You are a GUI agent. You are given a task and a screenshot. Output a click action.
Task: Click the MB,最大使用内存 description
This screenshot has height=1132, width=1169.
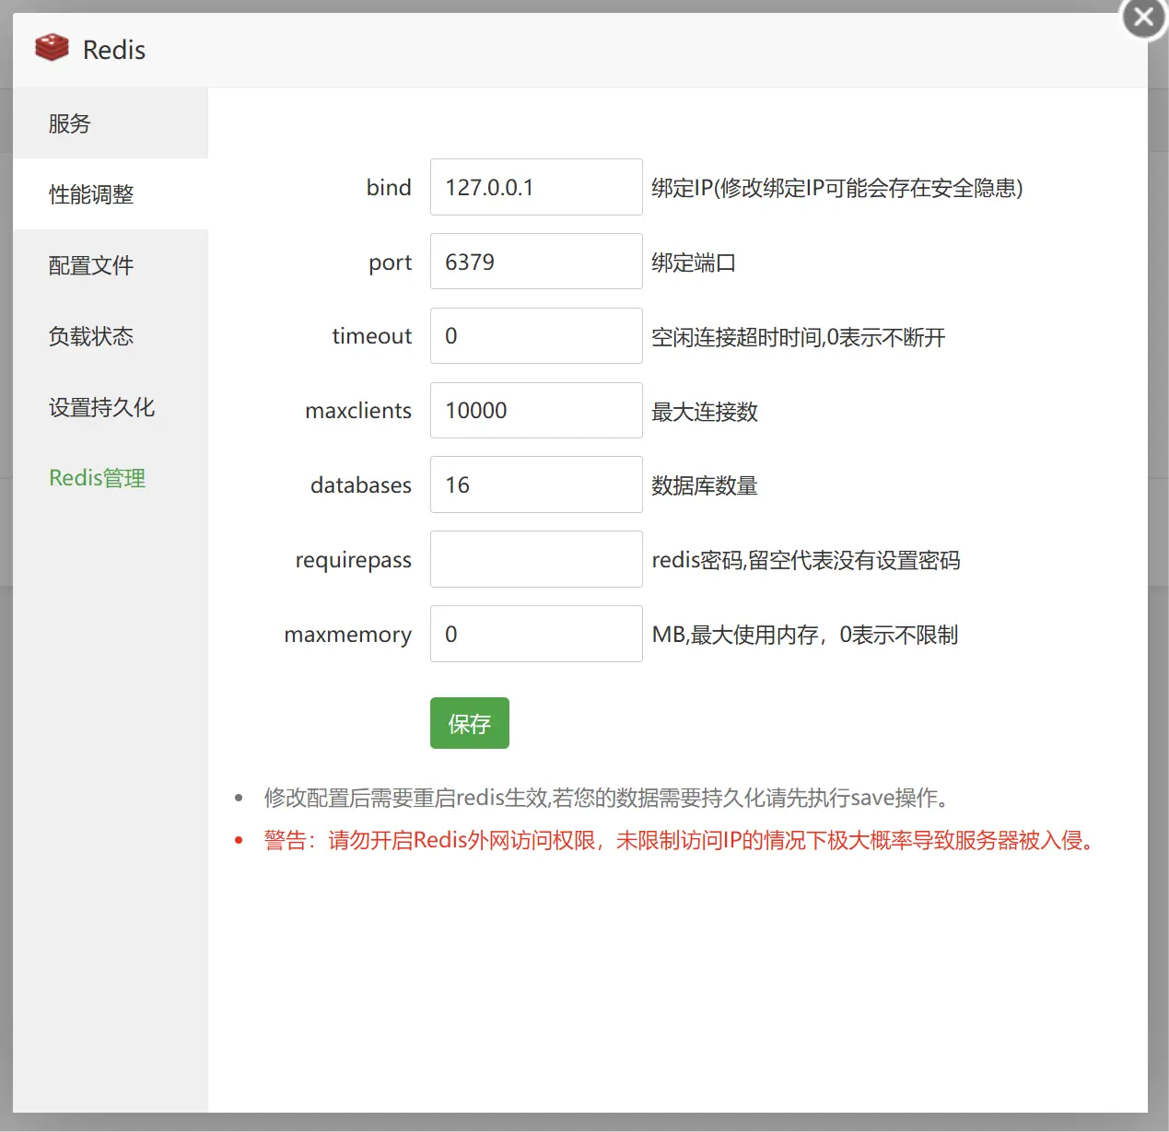805,635
